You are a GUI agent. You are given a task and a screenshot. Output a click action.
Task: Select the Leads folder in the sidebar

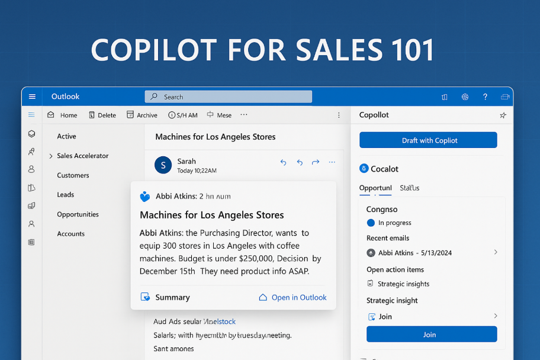[x=65, y=194]
